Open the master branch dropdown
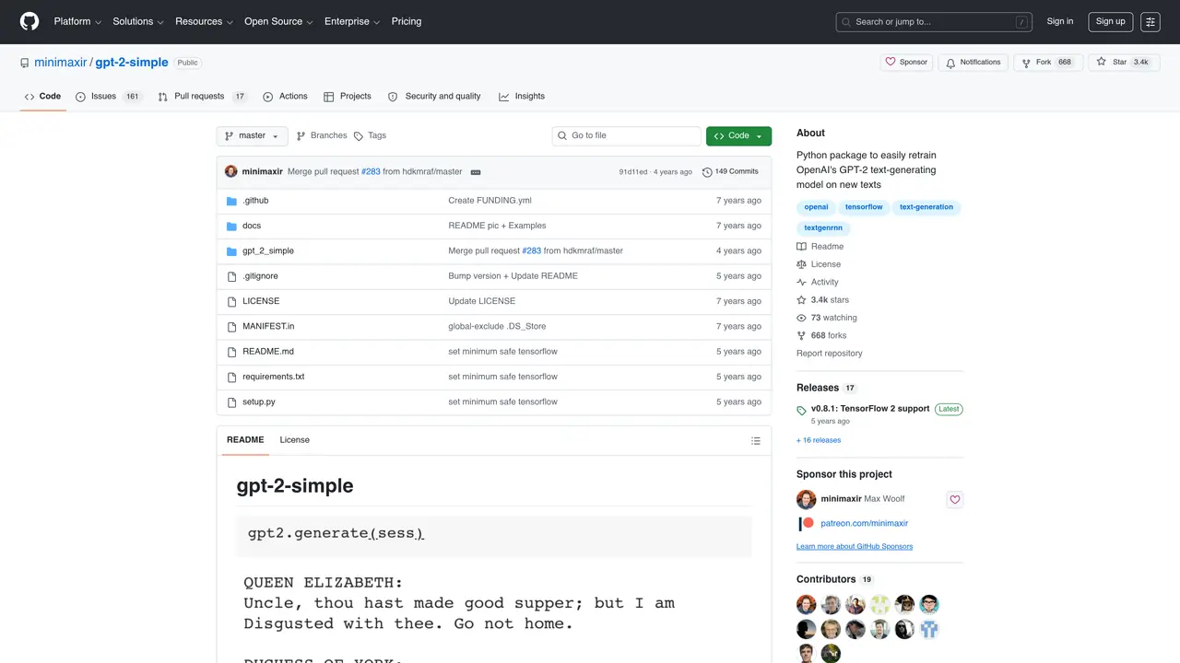 click(252, 136)
